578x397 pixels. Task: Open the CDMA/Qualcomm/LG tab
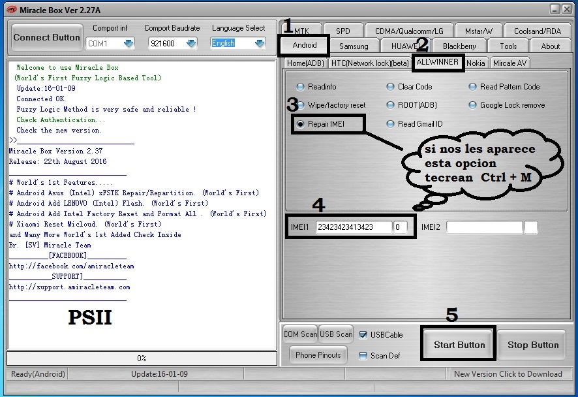point(409,31)
